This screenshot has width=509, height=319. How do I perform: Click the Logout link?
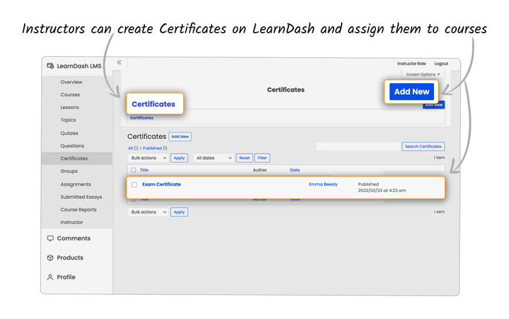point(441,64)
